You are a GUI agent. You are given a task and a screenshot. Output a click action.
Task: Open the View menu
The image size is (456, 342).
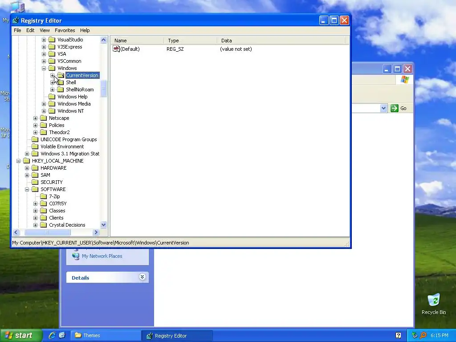pyautogui.click(x=45, y=30)
